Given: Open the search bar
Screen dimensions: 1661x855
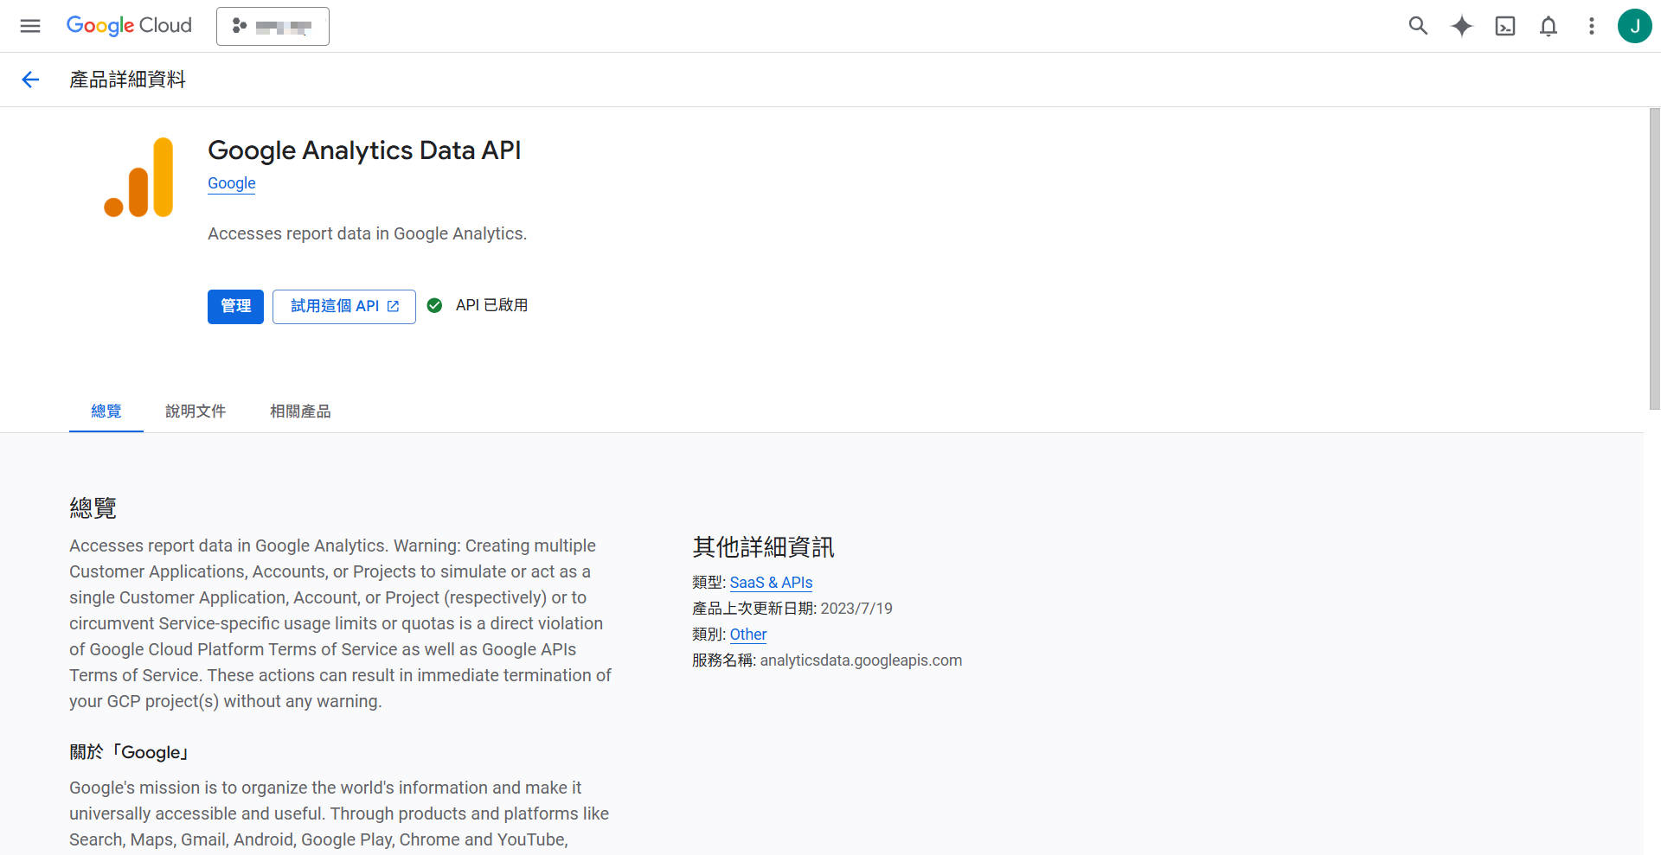Looking at the screenshot, I should [x=1418, y=26].
